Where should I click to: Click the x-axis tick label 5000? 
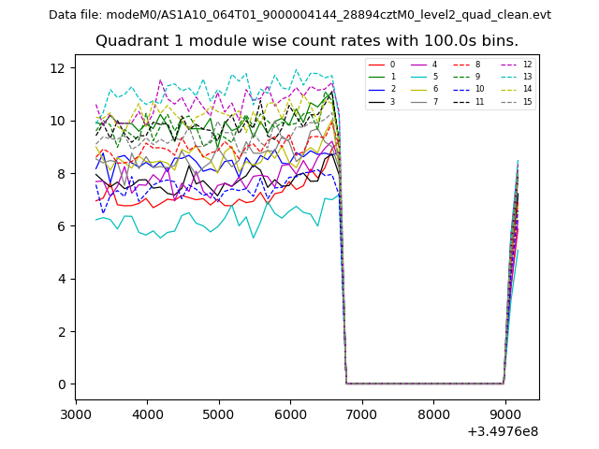[218, 414]
